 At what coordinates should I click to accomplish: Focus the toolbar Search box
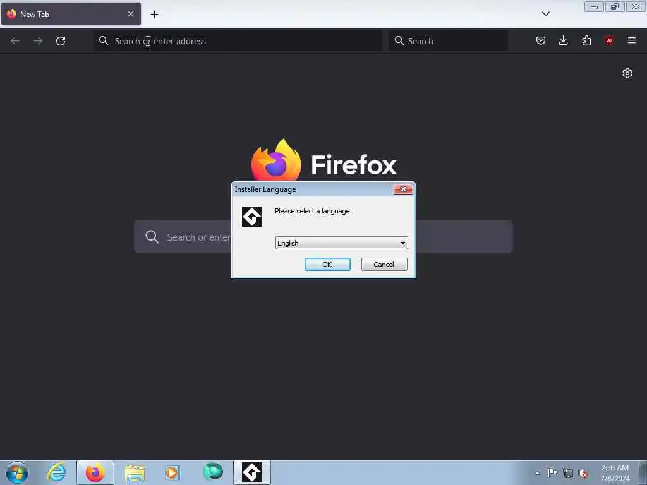click(448, 41)
